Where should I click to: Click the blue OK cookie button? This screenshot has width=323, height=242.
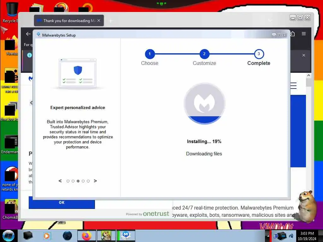[62, 203]
